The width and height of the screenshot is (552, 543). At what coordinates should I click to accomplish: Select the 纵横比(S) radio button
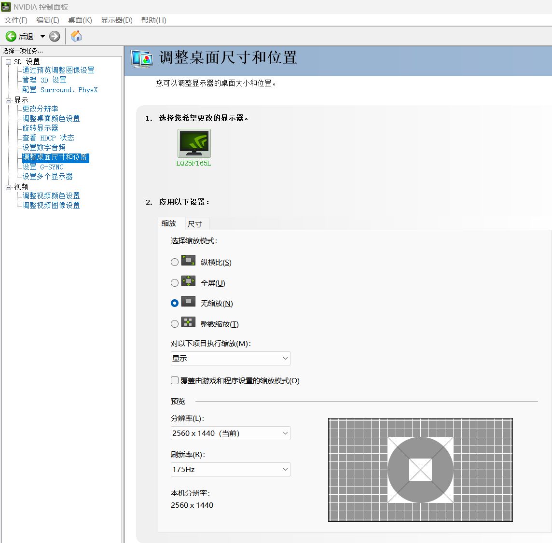175,262
